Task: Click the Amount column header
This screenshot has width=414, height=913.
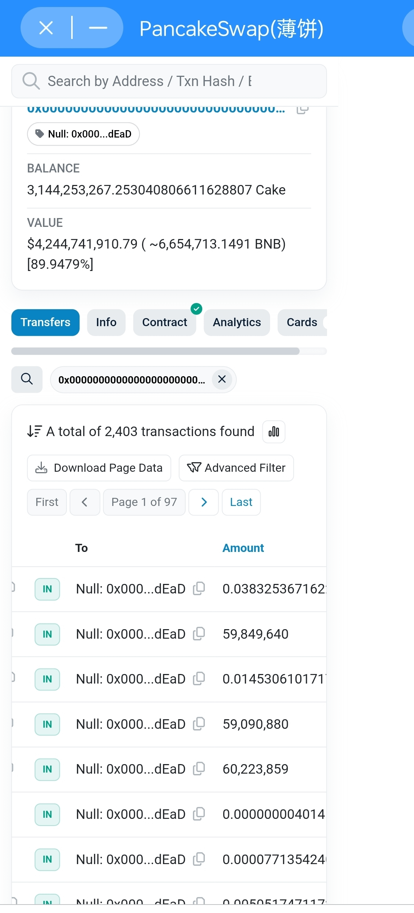Action: [x=243, y=548]
